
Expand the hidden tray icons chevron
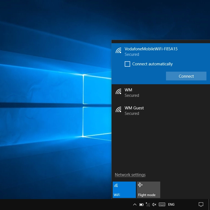coord(135,205)
